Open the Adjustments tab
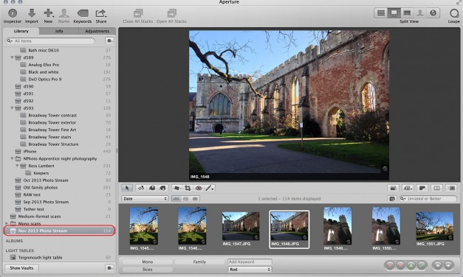Image resolution: width=463 pixels, height=277 pixels. pos(97,31)
